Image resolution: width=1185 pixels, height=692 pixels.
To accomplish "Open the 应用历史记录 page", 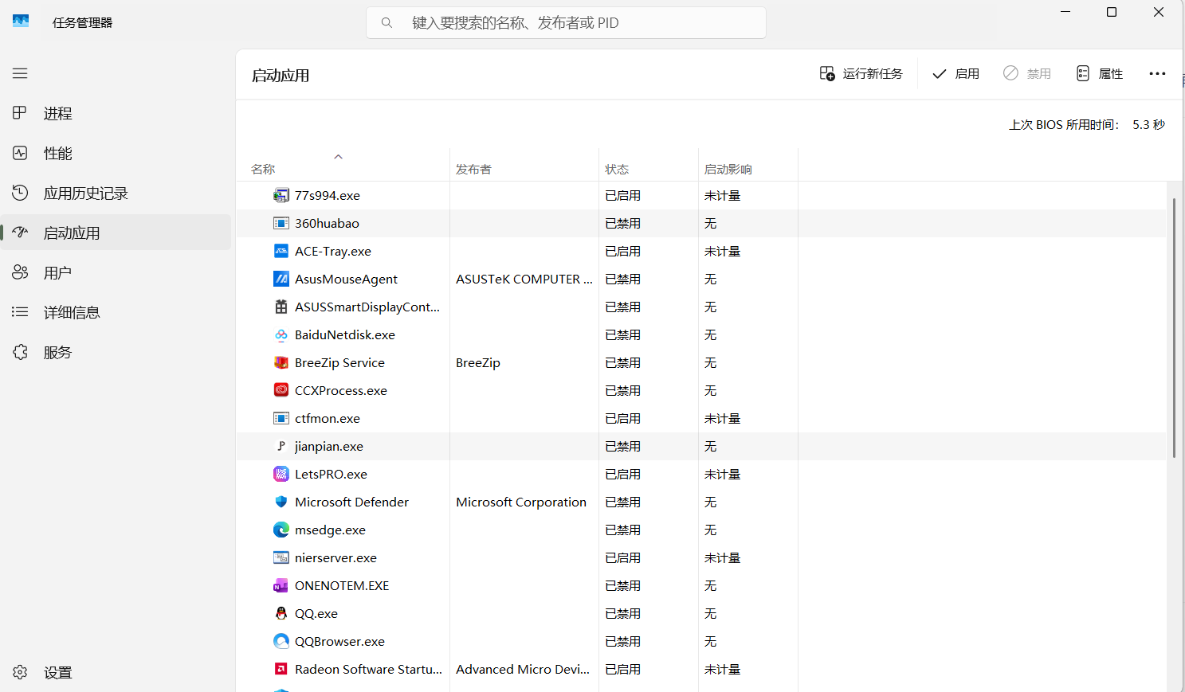I will tap(116, 193).
